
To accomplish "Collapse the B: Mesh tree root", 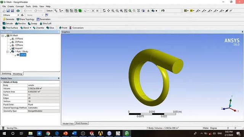I will pos(3,36).
